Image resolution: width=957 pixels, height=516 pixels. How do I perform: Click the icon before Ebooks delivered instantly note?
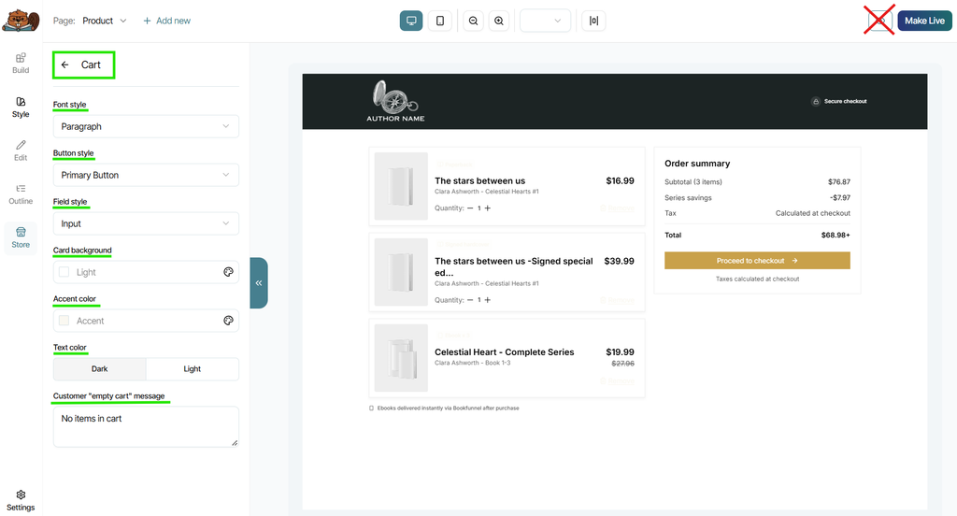371,408
